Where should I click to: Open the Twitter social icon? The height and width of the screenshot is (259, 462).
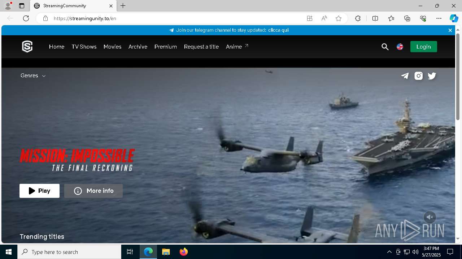point(432,76)
